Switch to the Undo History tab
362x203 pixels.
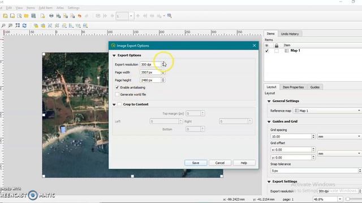click(x=290, y=34)
